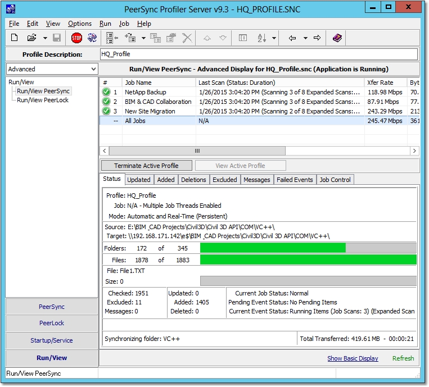This screenshot has height=387, width=429.
Task: Select Run/View PeerSync tree item
Action: [43, 91]
